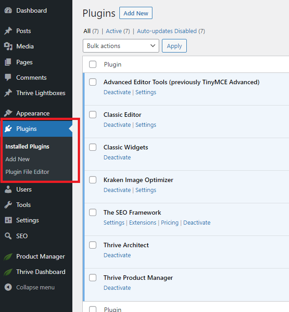Viewport: 289px width, 312px height.
Task: Open Appearance menu item
Action: click(33, 113)
